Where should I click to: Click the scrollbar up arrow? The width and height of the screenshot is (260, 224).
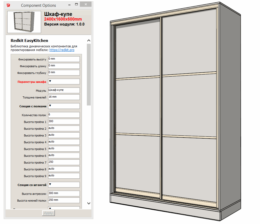click(x=89, y=41)
